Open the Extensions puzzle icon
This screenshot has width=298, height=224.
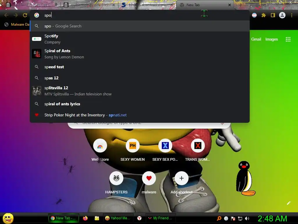[x=264, y=15]
